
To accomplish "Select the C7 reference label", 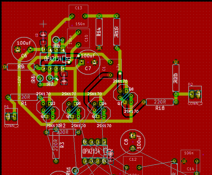I will tap(88, 69).
